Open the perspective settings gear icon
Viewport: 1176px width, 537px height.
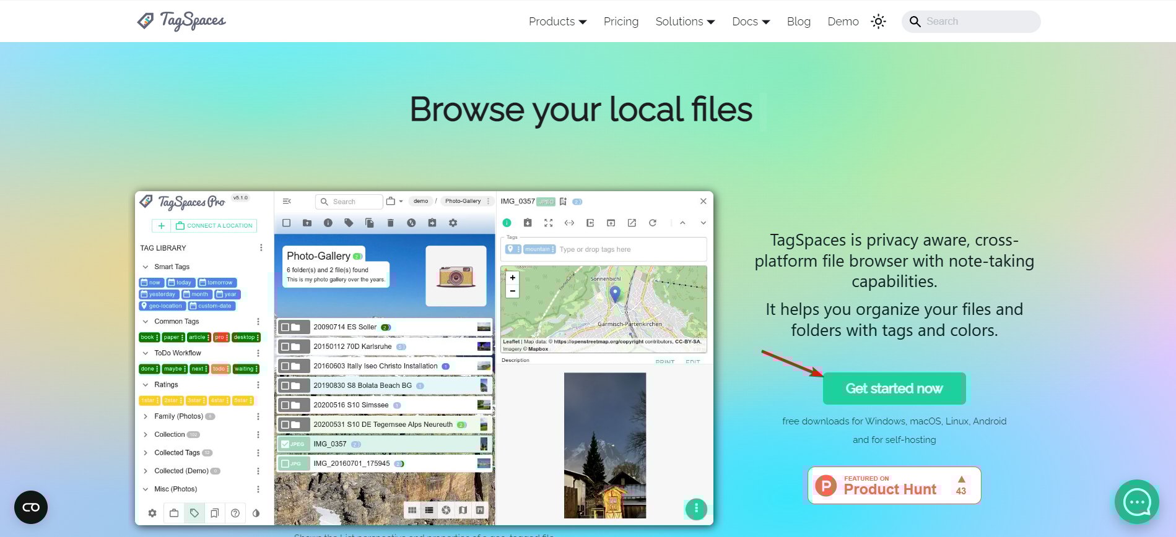point(453,223)
